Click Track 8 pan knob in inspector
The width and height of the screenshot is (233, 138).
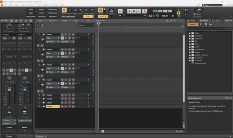pyautogui.click(x=9, y=78)
